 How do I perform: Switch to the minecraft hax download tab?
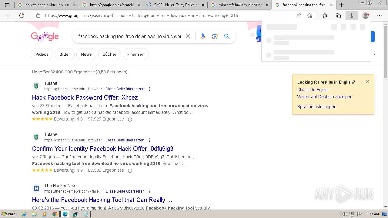point(240,5)
